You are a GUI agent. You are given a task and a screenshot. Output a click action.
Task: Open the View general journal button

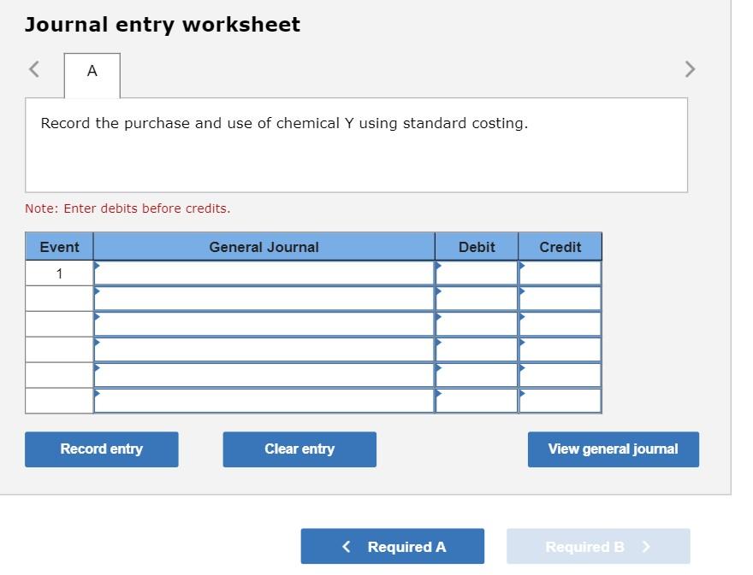[613, 449]
